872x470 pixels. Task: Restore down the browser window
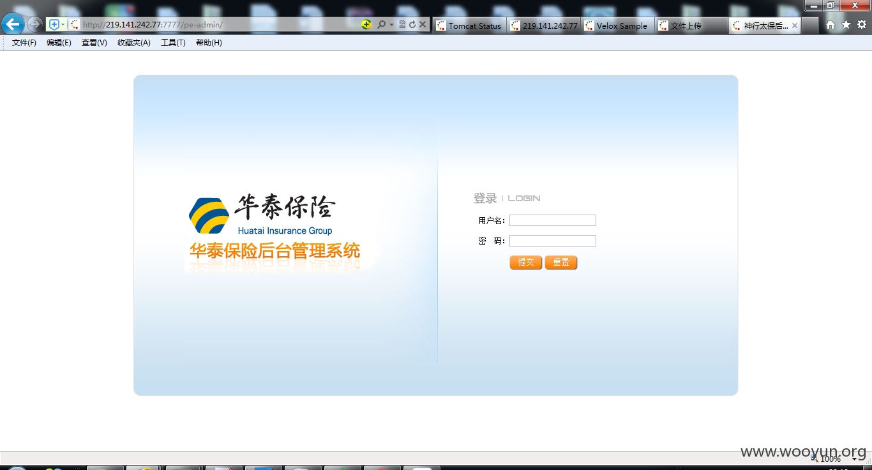[831, 5]
